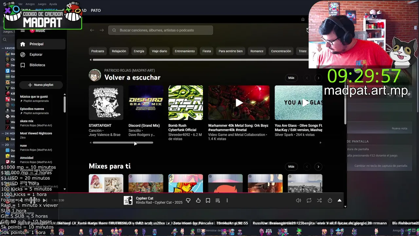Image resolution: width=419 pixels, height=236 pixels.
Task: Select the Fiesta chip
Action: (x=207, y=51)
